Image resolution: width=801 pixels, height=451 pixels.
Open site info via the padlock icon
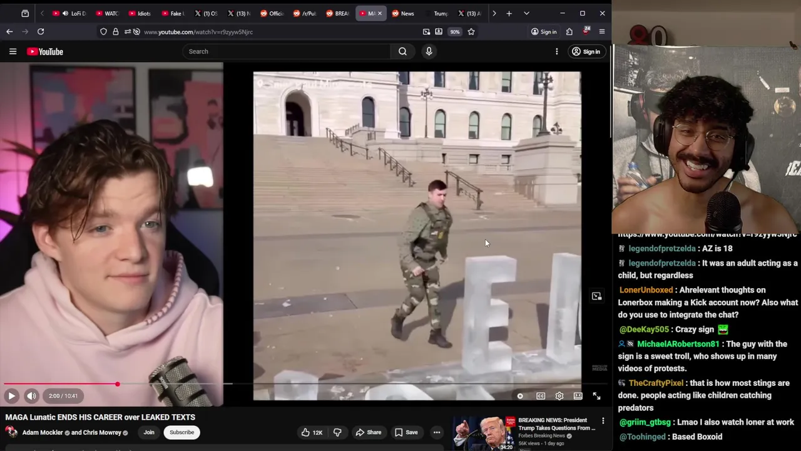[x=116, y=31]
